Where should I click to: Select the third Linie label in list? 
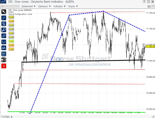click(x=11, y=25)
